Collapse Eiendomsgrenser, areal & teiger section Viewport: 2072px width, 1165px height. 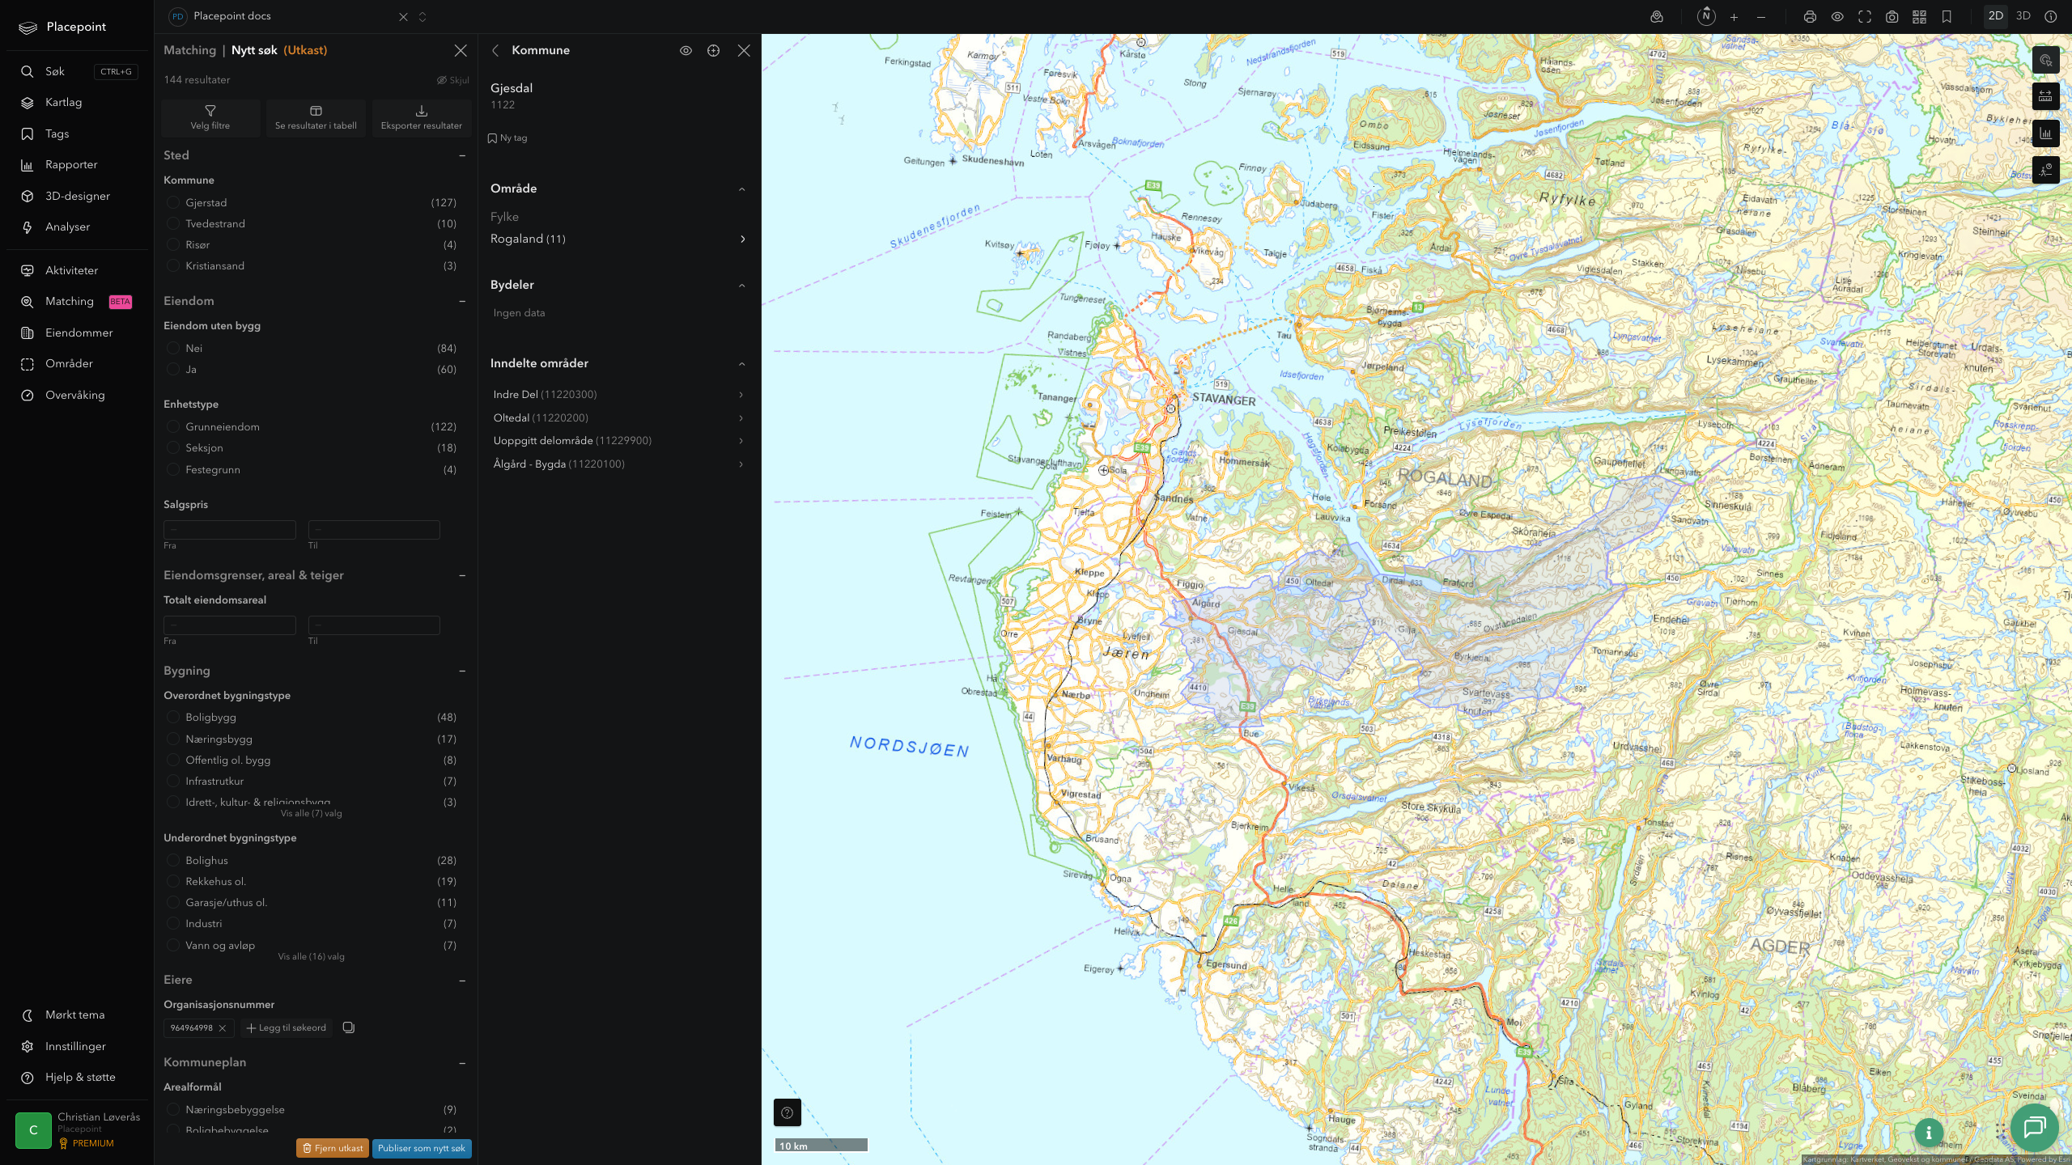click(462, 575)
